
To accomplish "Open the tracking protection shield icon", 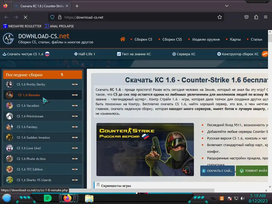I will coord(52,17).
